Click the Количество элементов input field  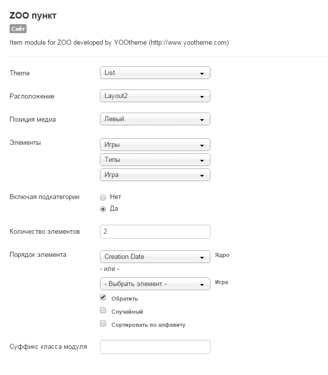[x=155, y=232]
